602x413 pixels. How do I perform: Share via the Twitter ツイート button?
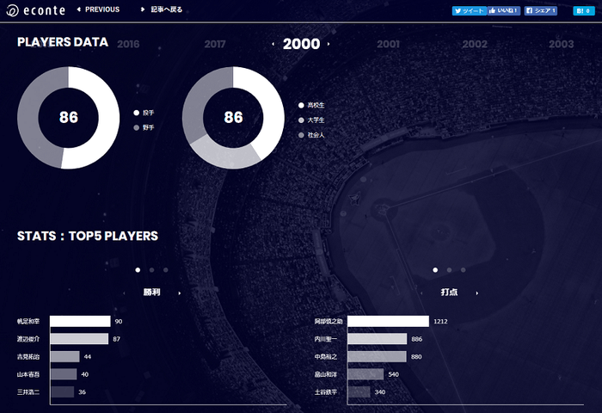(469, 11)
